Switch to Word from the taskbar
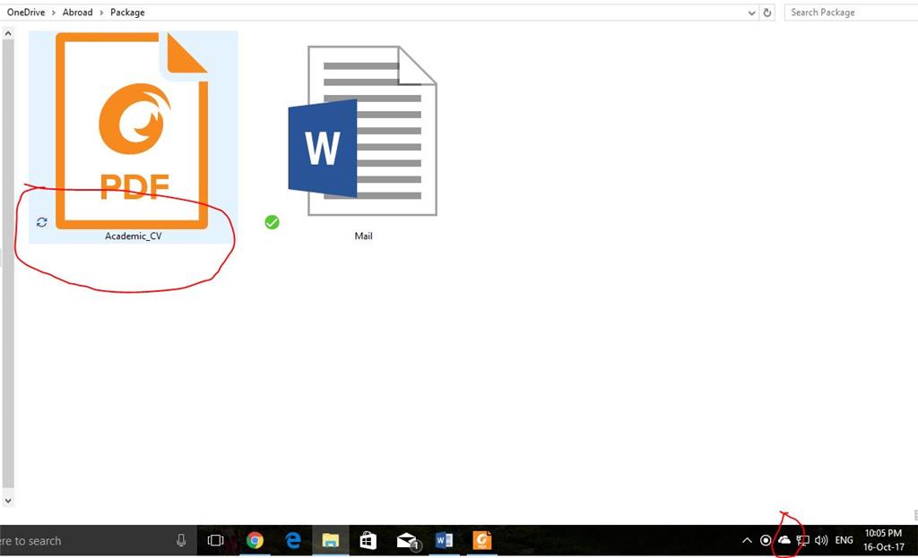Image resolution: width=918 pixels, height=558 pixels. [x=444, y=540]
